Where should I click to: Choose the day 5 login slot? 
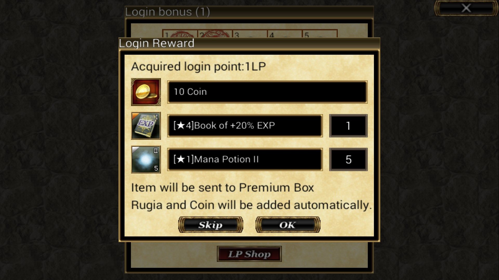320,34
